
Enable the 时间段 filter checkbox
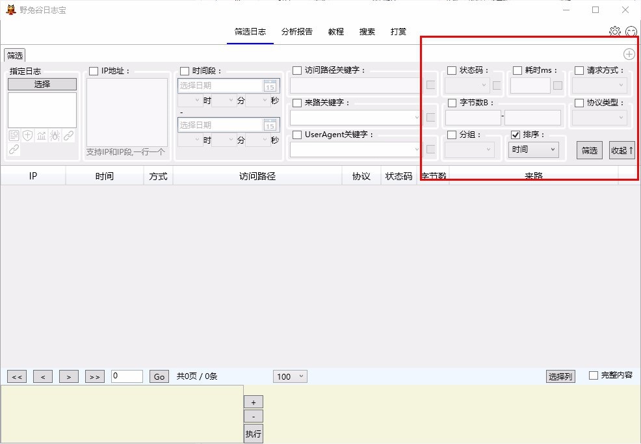[185, 71]
